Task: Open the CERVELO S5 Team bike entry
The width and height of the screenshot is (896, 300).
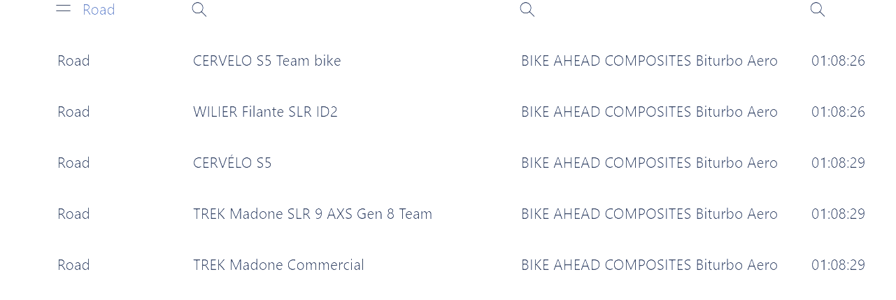Action: point(266,61)
